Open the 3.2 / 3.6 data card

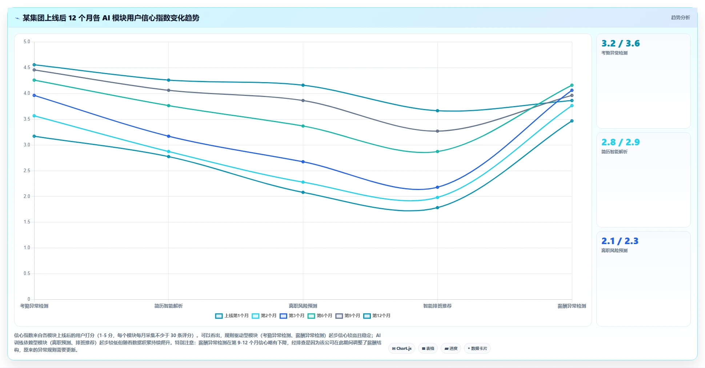[643, 81]
